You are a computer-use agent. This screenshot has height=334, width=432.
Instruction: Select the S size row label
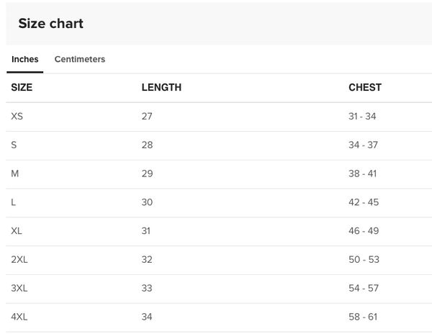click(x=14, y=145)
